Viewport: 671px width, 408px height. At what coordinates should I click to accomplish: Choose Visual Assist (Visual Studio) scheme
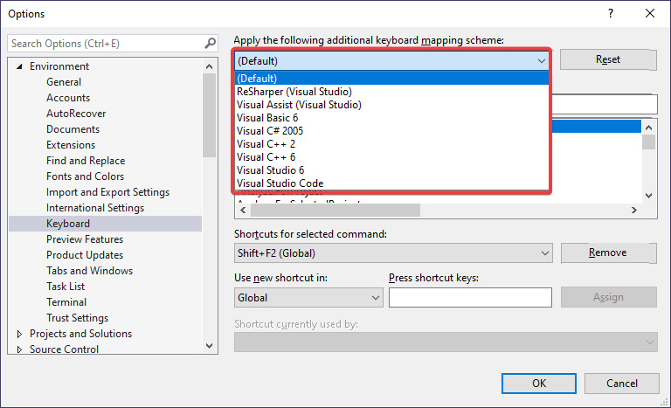pyautogui.click(x=391, y=105)
